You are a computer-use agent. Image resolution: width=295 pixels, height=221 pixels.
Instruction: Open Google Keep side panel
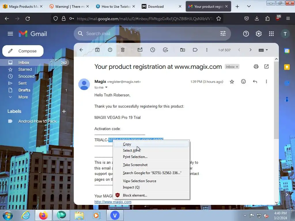click(x=287, y=67)
